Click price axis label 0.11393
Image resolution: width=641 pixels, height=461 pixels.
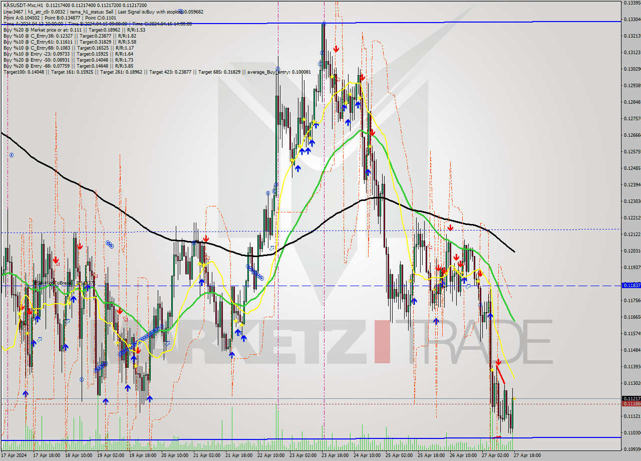point(632,366)
